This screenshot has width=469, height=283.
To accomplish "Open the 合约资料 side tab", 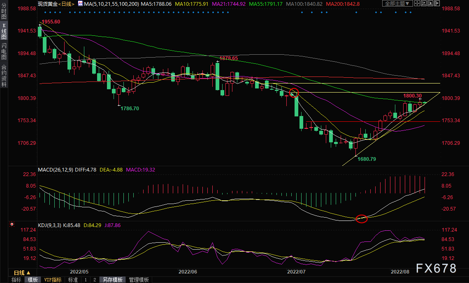I will (x=4, y=75).
